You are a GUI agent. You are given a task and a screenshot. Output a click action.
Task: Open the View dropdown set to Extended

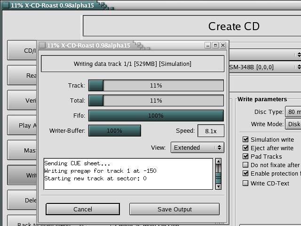click(x=198, y=147)
